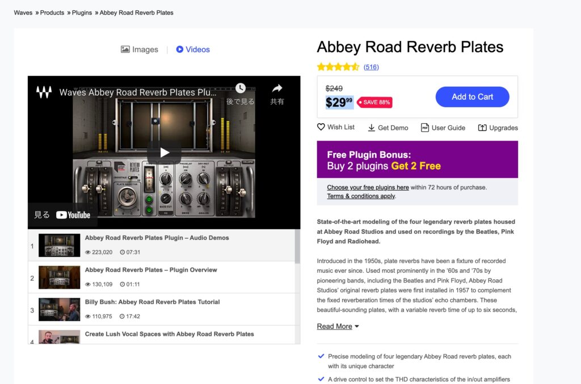
Task: Open the User Guide PDF icon
Action: (x=424, y=128)
